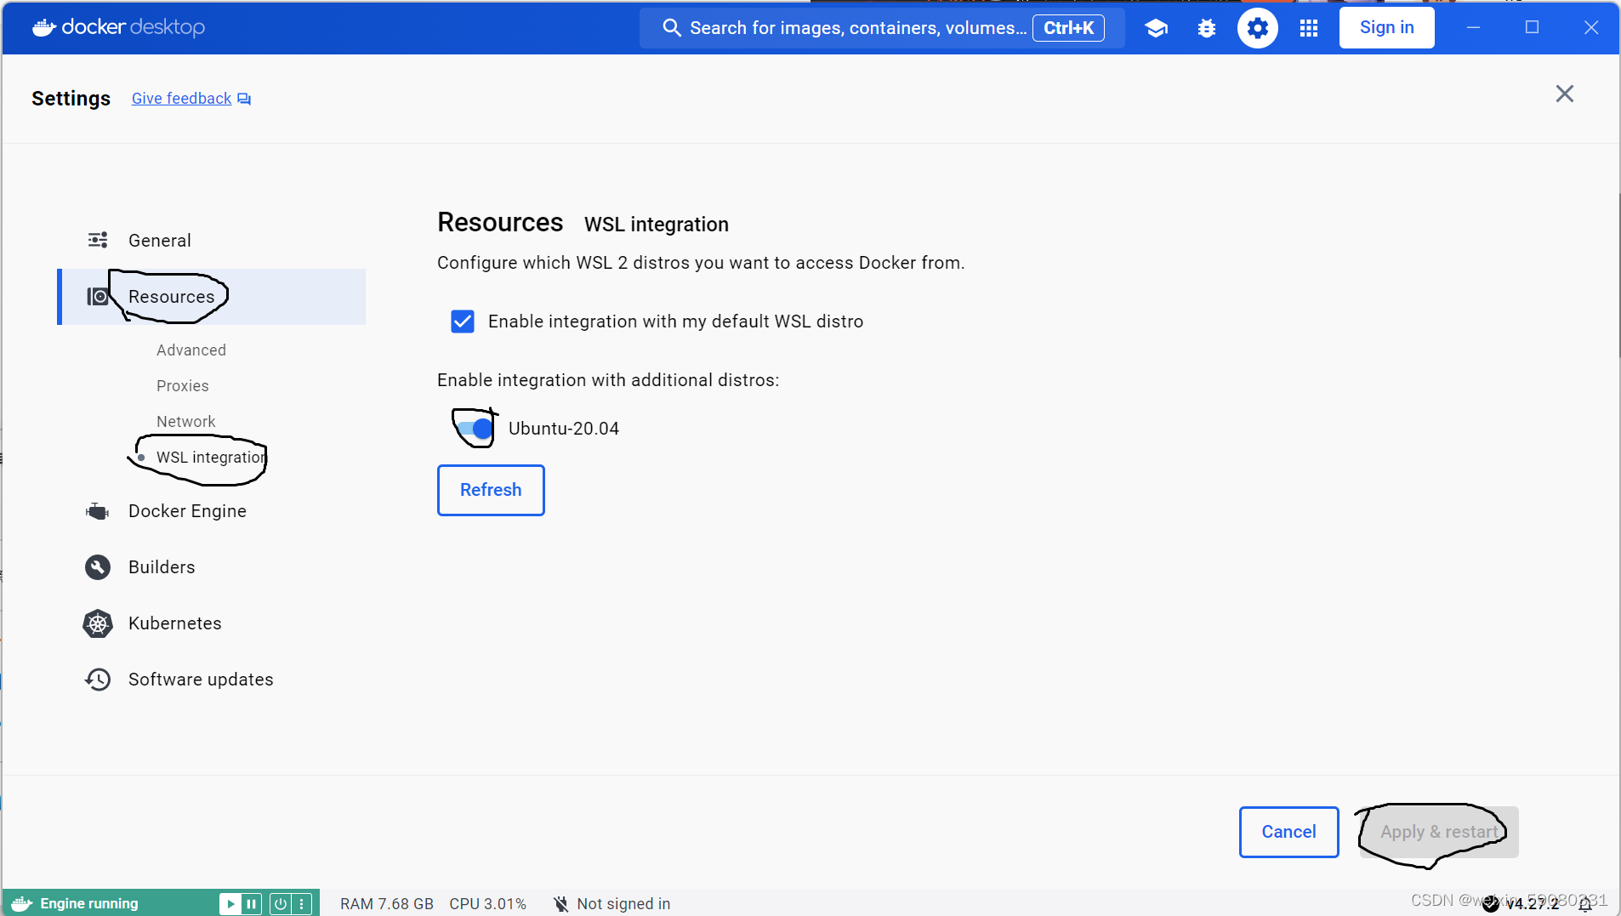Pause the Docker engine in status bar
This screenshot has height=916, width=1621.
click(251, 903)
